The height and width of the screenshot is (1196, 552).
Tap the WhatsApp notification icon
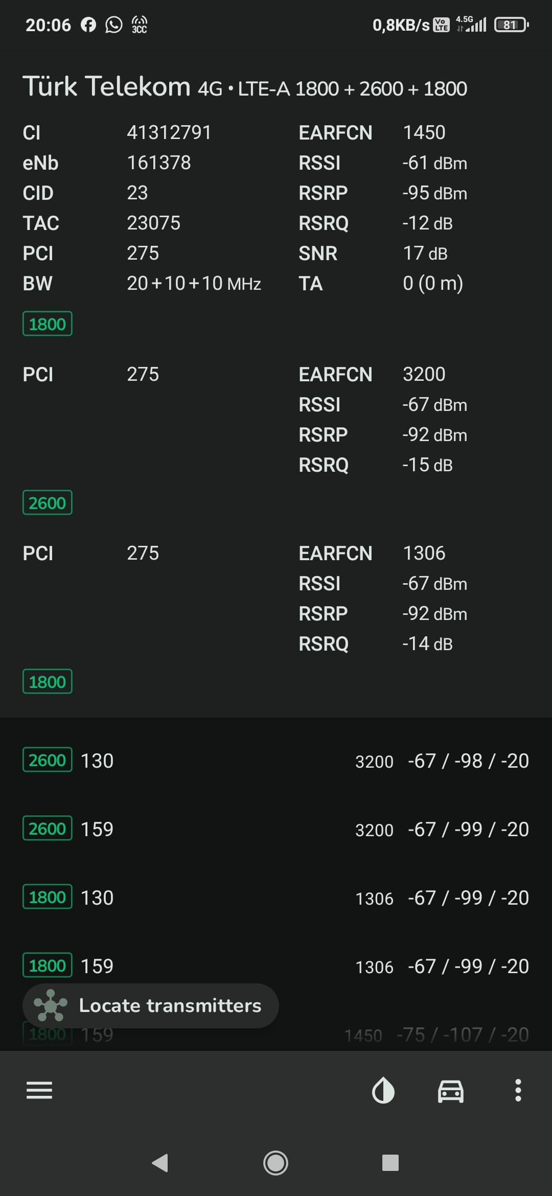coord(113,25)
